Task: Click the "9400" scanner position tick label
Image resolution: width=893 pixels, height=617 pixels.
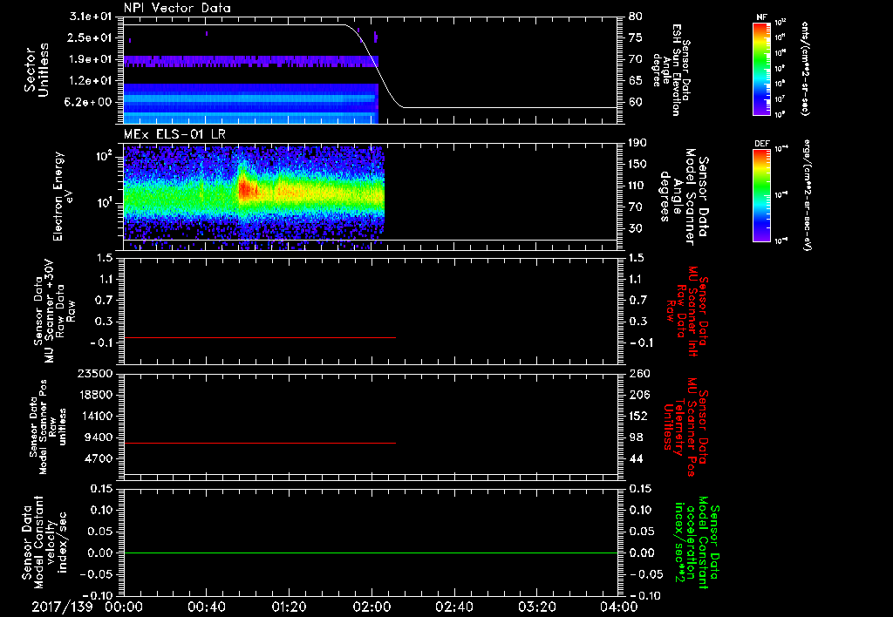Action: click(x=98, y=437)
